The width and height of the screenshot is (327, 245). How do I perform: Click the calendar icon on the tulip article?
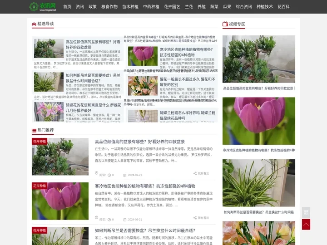pyautogui.click(x=125, y=220)
